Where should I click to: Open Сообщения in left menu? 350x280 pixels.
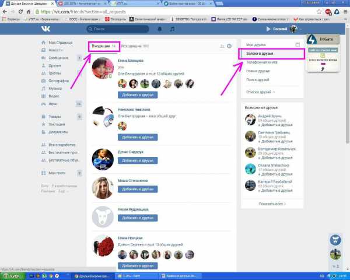point(58,58)
